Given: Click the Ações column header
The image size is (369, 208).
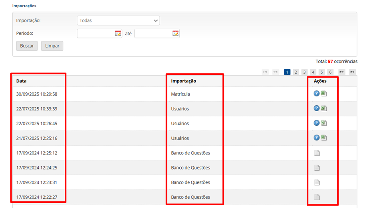Looking at the screenshot, I should click(320, 81).
